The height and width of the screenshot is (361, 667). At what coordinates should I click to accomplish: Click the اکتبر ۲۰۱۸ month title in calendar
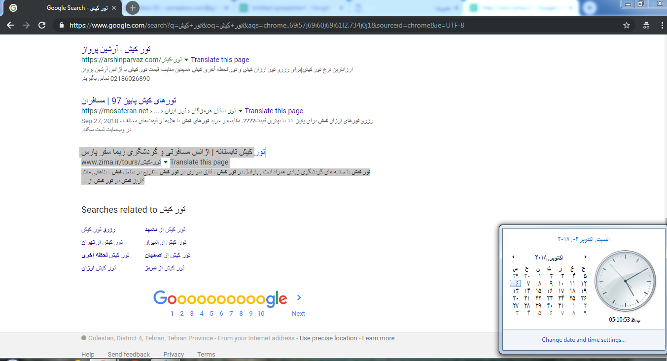coord(549,257)
